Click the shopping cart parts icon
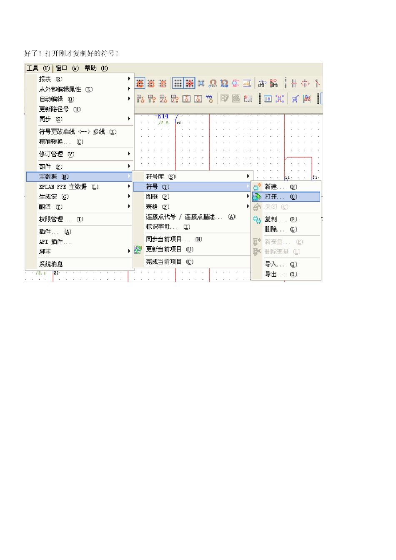The height and width of the screenshot is (560, 396). [295, 99]
